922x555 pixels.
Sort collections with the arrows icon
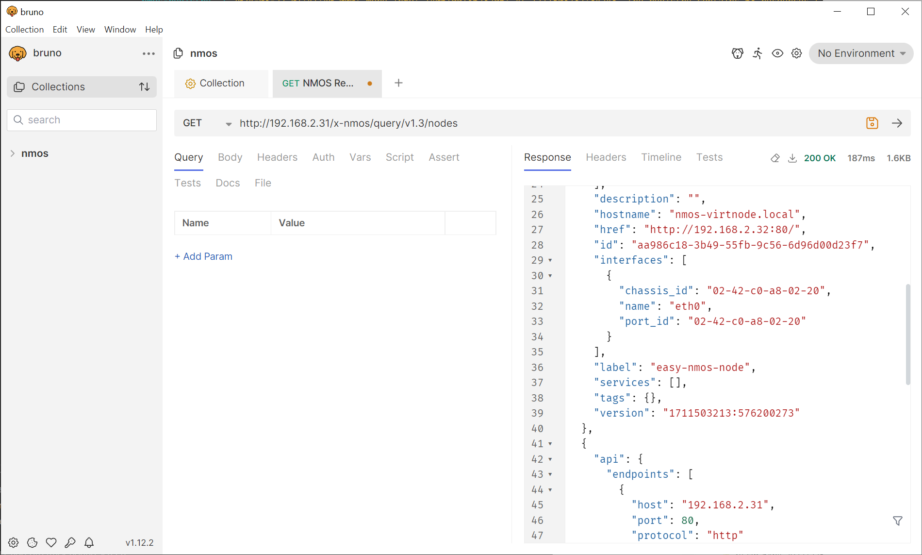(x=144, y=87)
